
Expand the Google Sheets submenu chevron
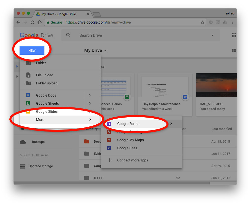90,103
